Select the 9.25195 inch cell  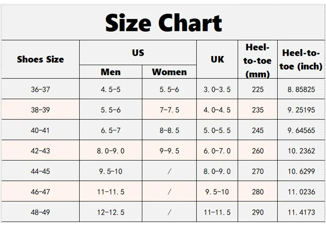tap(301, 110)
